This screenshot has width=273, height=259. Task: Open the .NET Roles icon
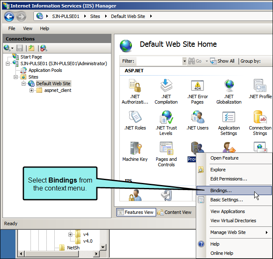click(135, 117)
